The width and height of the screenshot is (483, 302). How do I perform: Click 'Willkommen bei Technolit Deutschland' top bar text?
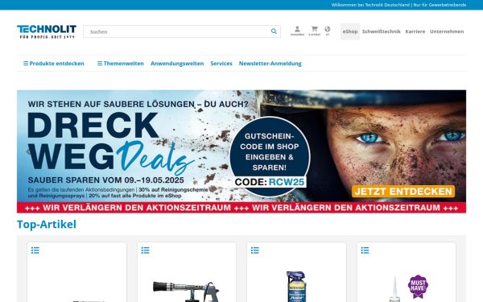point(370,5)
